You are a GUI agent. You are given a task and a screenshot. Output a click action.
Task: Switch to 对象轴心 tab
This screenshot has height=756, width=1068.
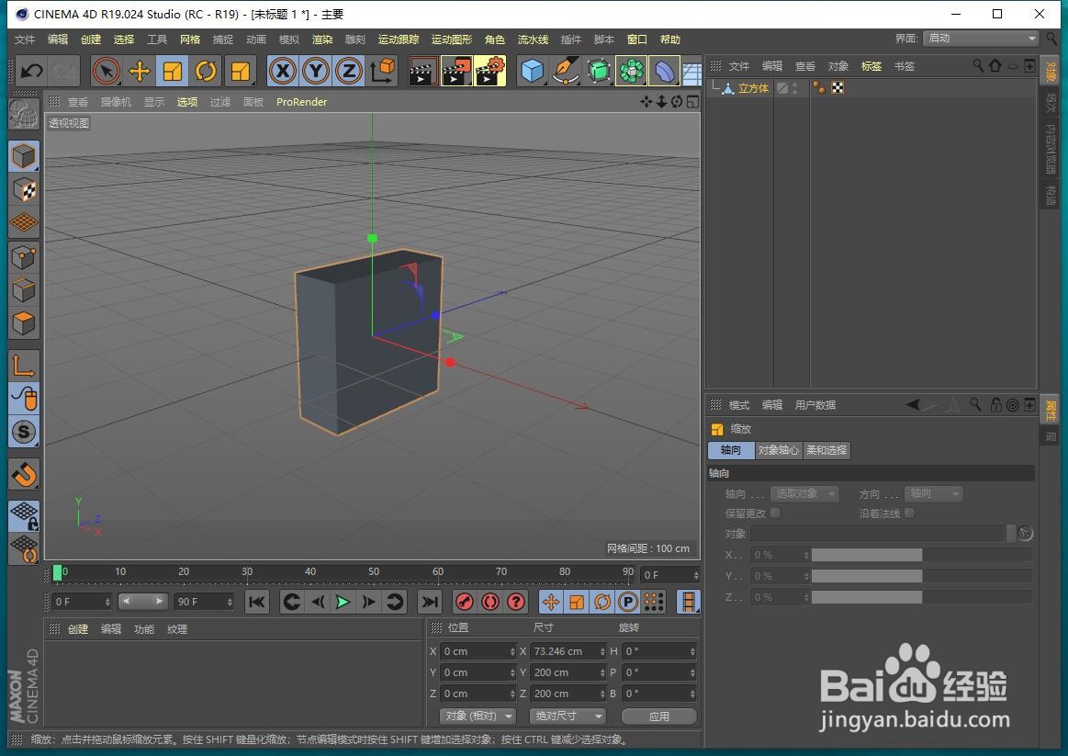(779, 450)
